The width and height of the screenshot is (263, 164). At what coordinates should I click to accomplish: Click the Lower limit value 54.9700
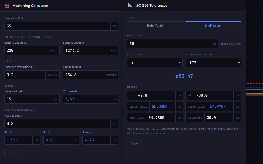coord(218,106)
